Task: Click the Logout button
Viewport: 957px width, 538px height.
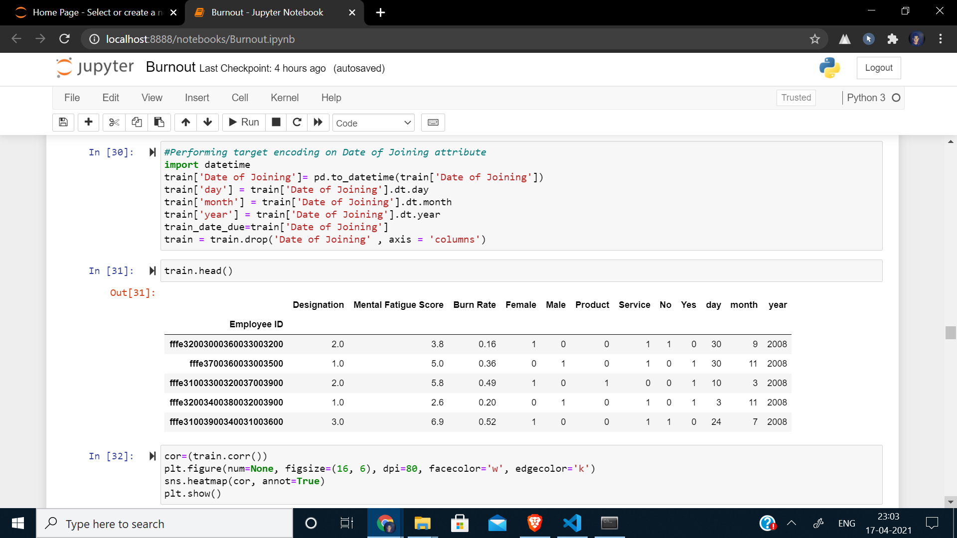Action: click(x=878, y=68)
